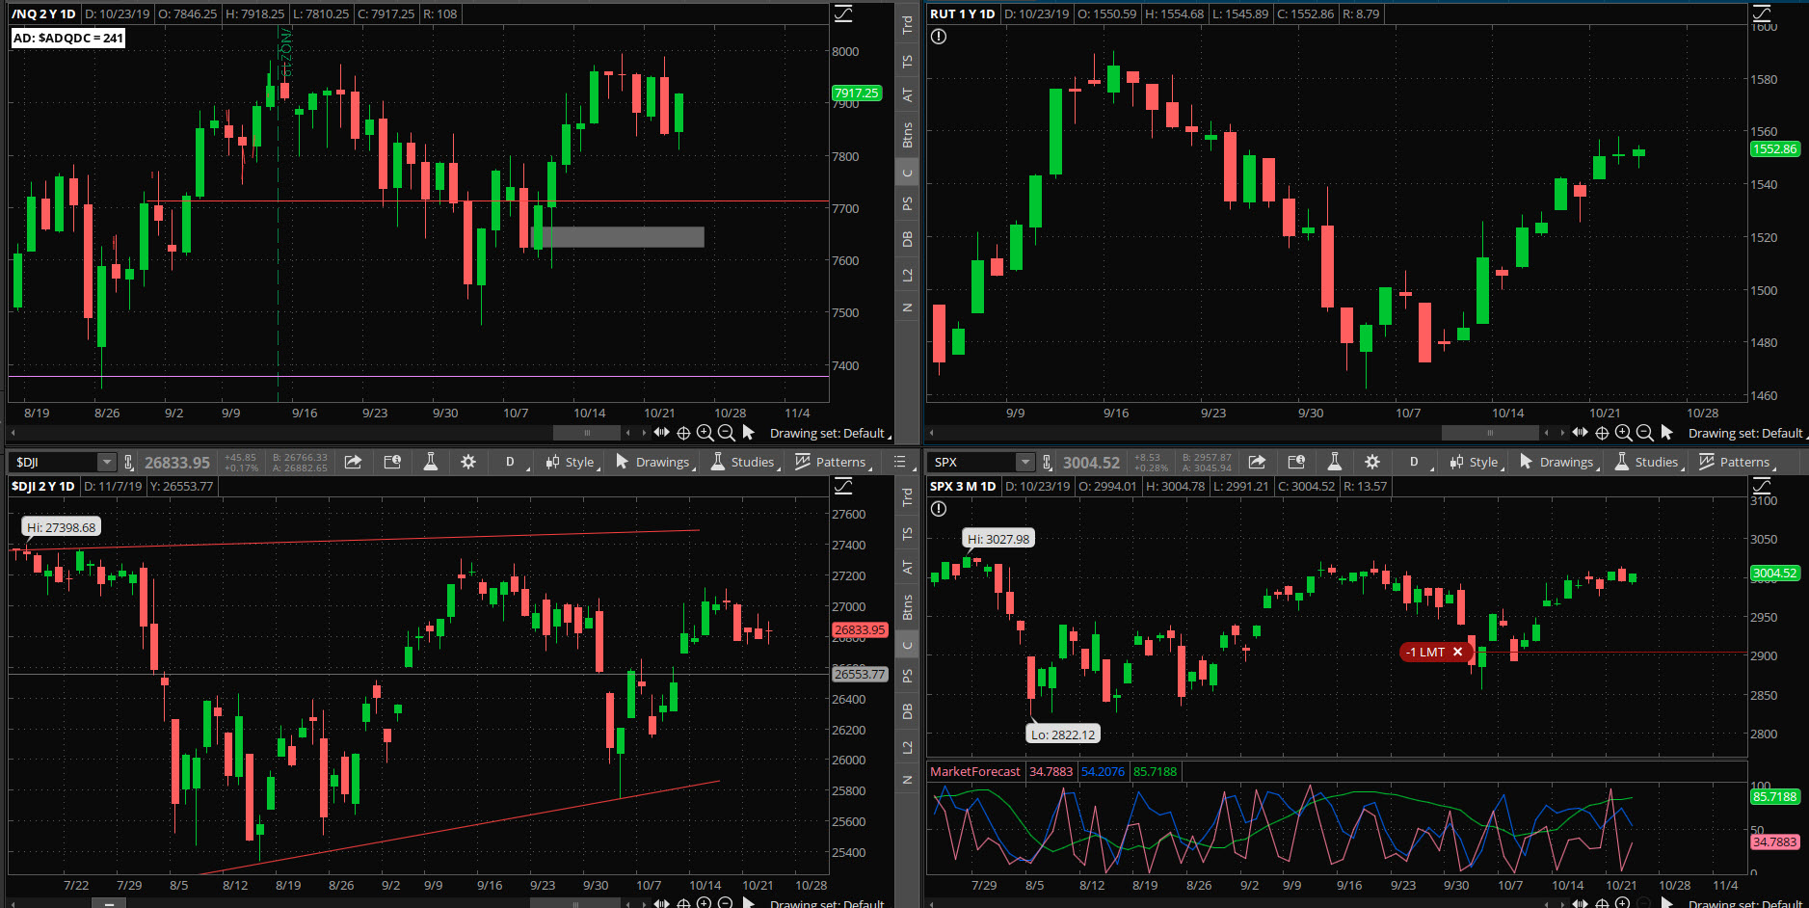The image size is (1809, 908).
Task: Open the $DJI symbol dropdown arrow
Action: (107, 462)
